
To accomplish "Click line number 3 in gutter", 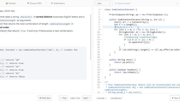I will [x=99, y=15].
